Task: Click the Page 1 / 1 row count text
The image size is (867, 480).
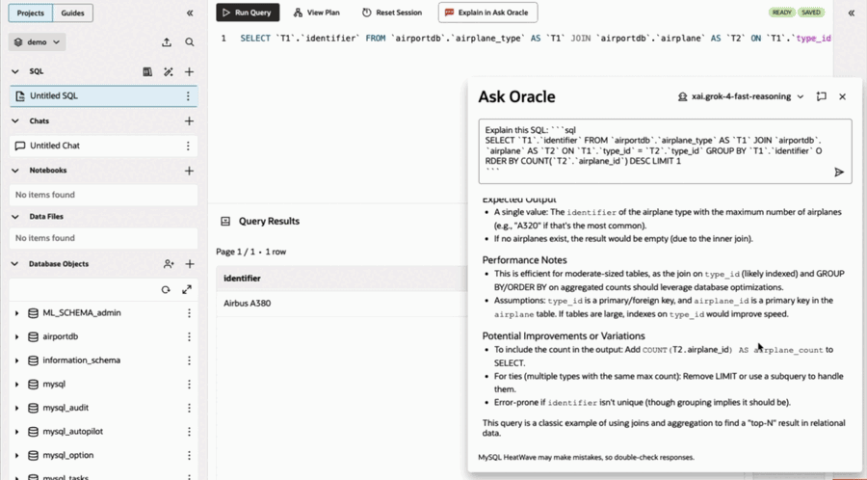Action: [251, 252]
